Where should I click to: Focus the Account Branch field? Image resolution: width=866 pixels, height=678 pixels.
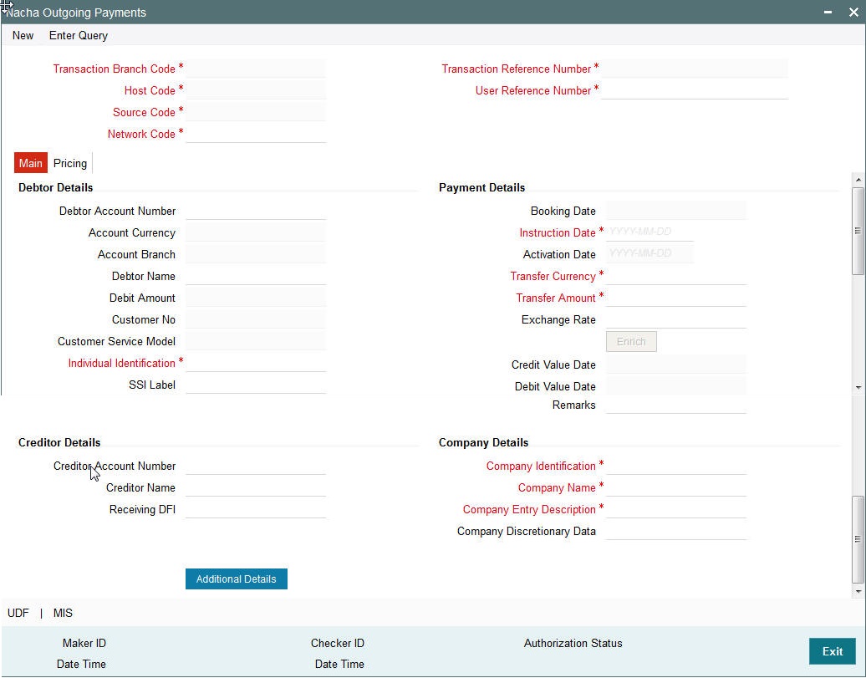tap(256, 254)
